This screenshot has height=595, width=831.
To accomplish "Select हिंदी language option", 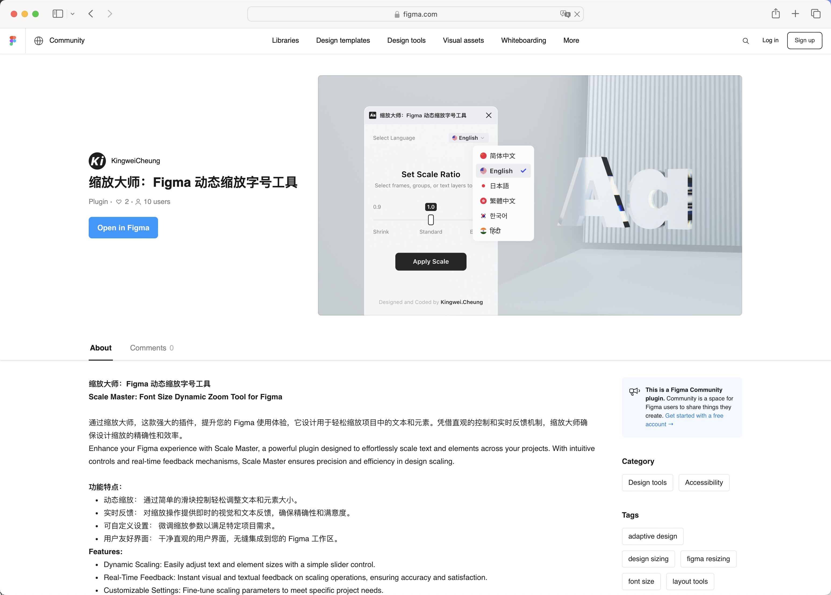I will 503,231.
